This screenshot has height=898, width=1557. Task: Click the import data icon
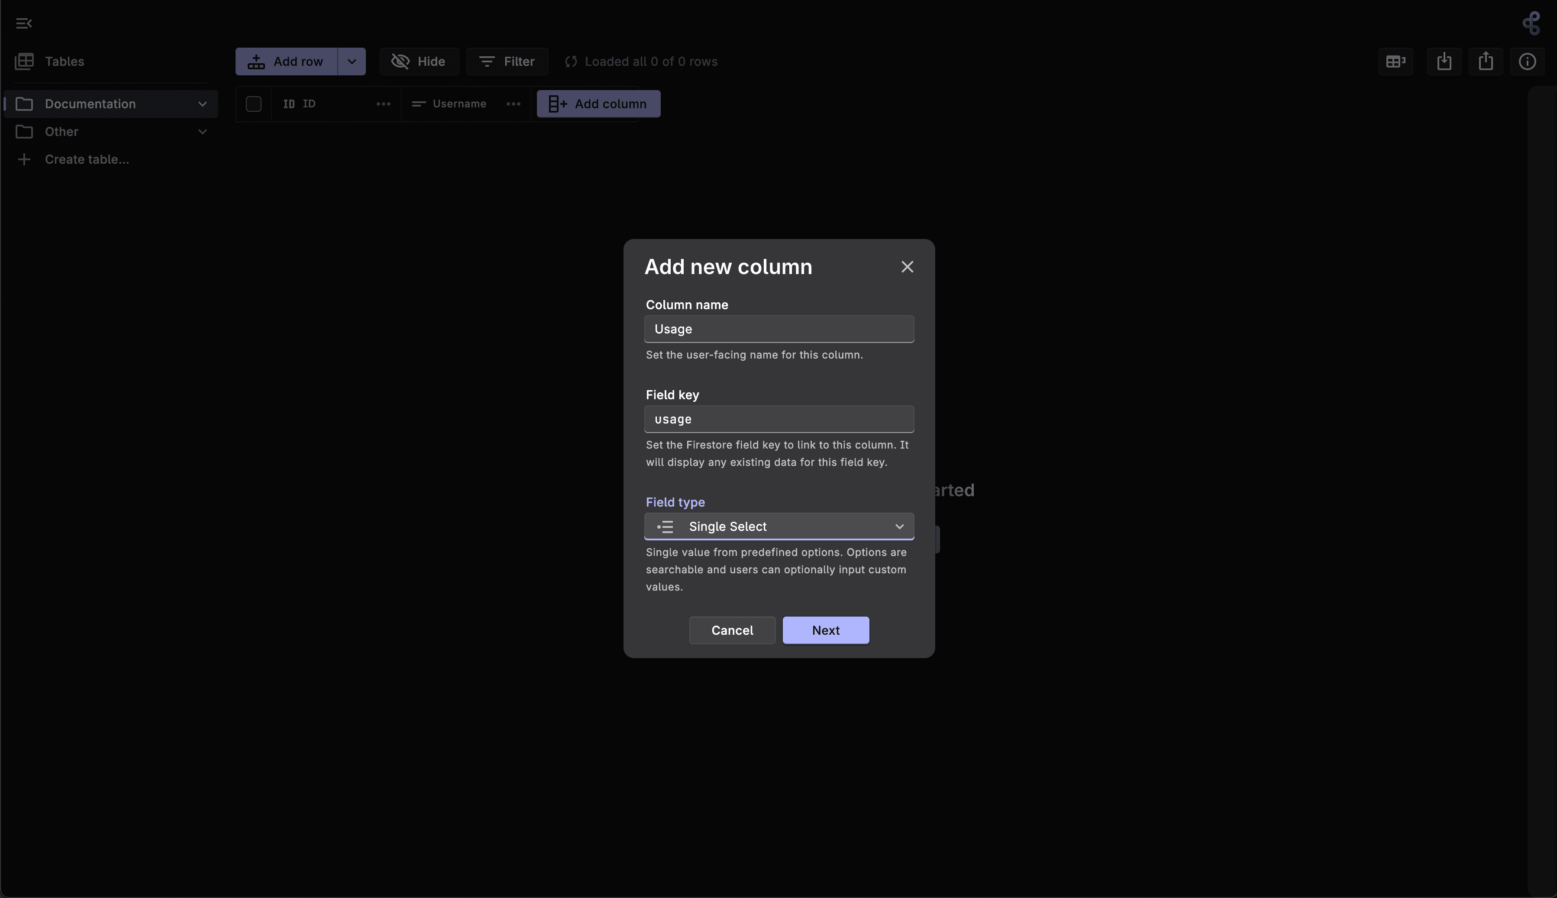(1444, 61)
